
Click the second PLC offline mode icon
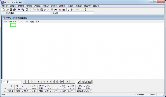click(x=72, y=10)
